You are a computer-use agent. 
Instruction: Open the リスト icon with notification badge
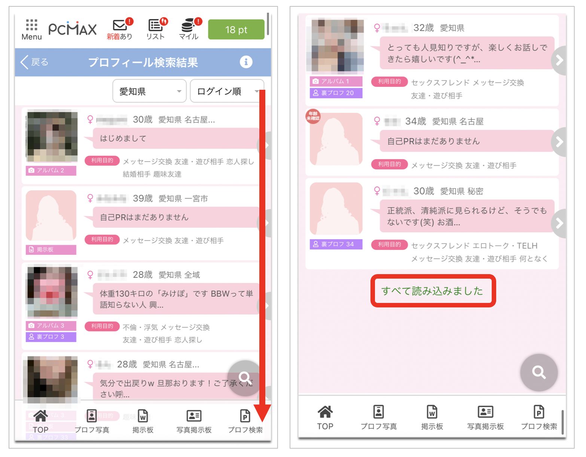pyautogui.click(x=156, y=29)
